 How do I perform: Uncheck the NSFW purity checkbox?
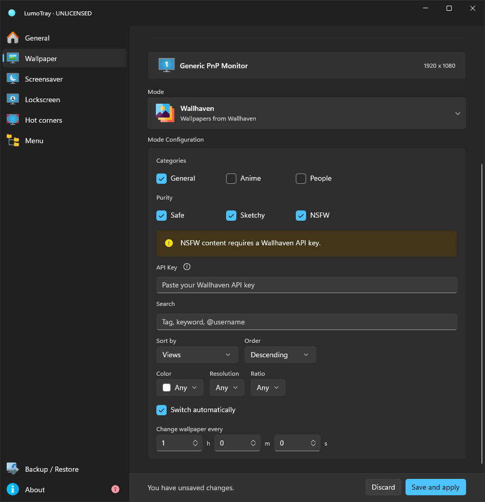tap(301, 215)
